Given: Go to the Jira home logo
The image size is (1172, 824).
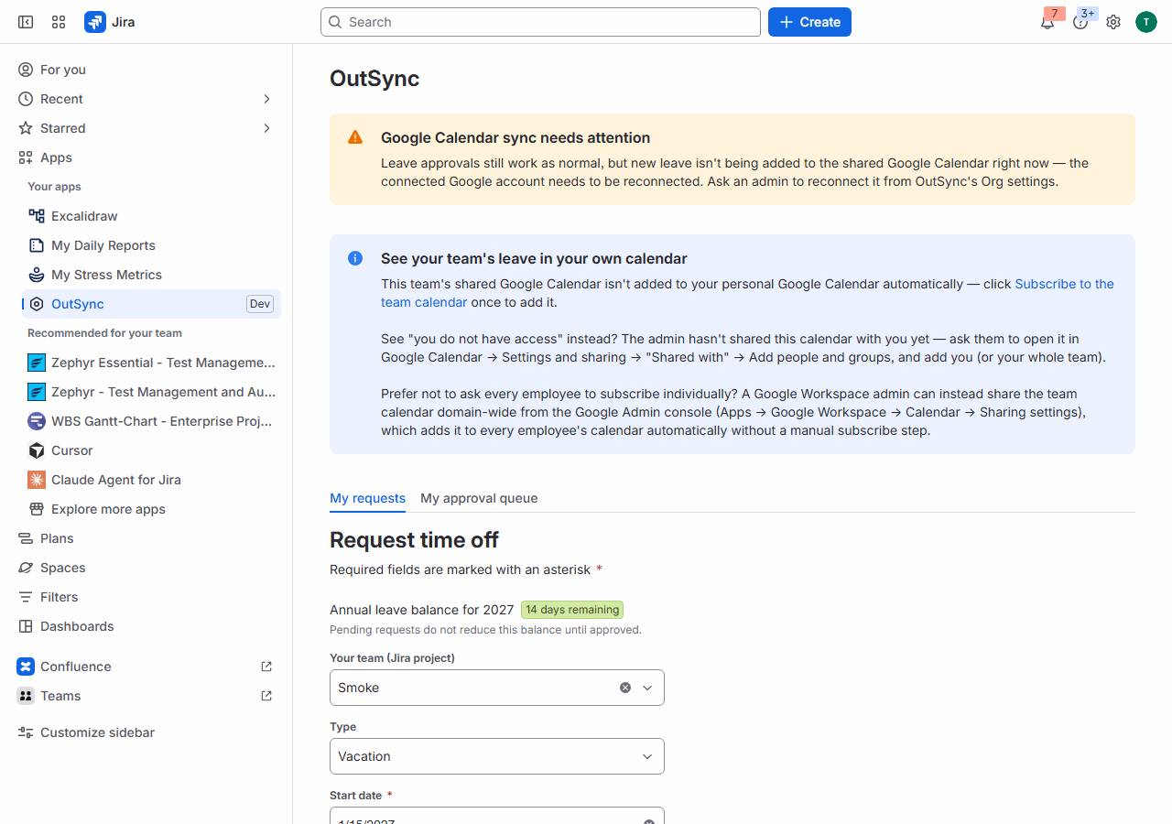Looking at the screenshot, I should (x=110, y=22).
